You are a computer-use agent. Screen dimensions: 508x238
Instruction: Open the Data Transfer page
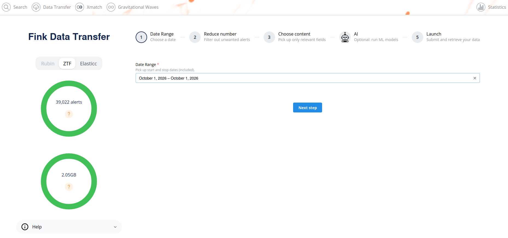[57, 7]
